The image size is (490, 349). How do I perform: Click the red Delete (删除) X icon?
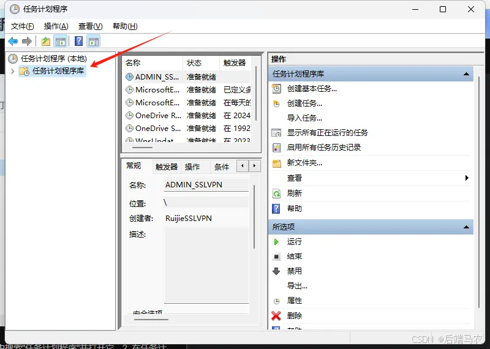276,316
